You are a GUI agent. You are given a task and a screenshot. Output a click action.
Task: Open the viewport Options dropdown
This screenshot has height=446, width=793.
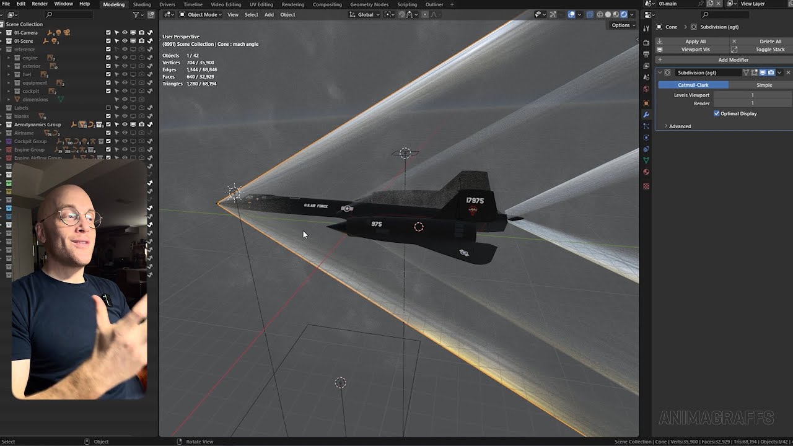[x=623, y=25]
